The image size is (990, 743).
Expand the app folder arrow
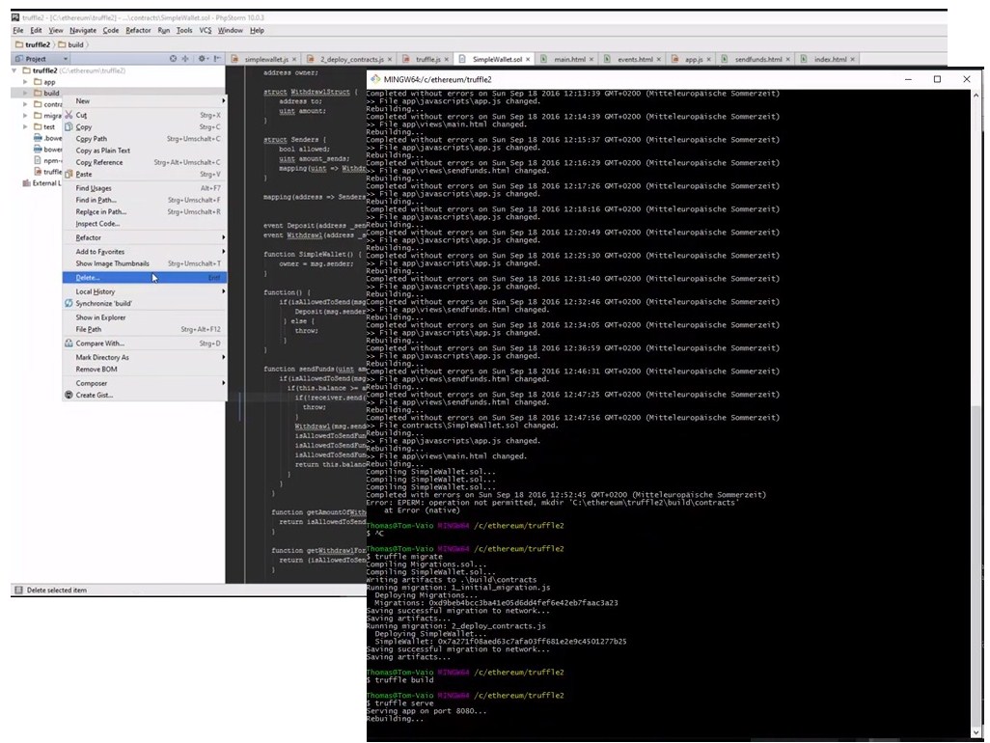click(25, 81)
